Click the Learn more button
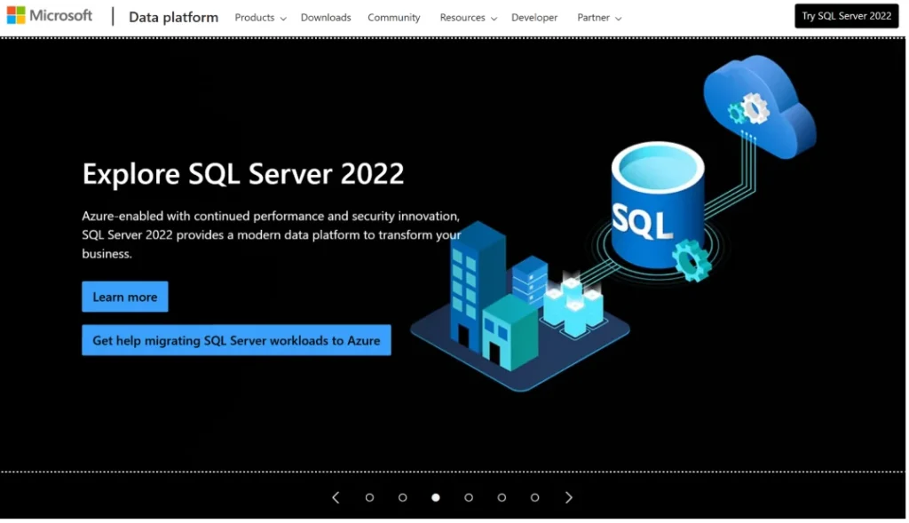This screenshot has width=909, height=523. point(125,297)
